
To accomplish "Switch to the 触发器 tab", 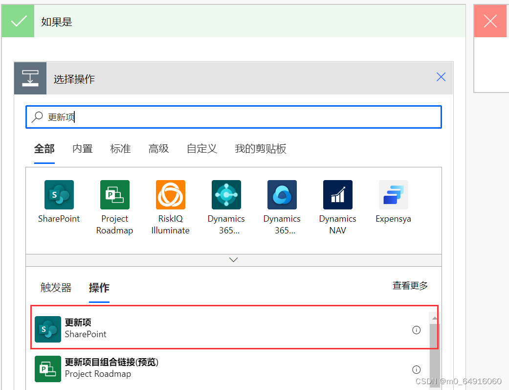I will (56, 288).
